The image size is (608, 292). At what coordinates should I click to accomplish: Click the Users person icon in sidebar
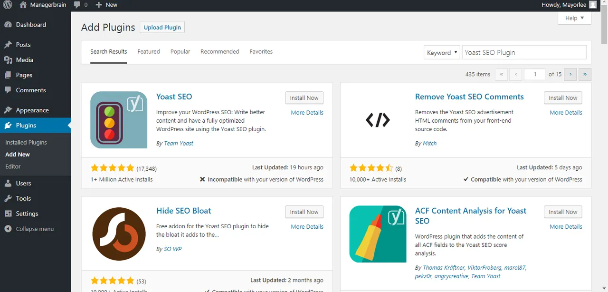coord(8,184)
